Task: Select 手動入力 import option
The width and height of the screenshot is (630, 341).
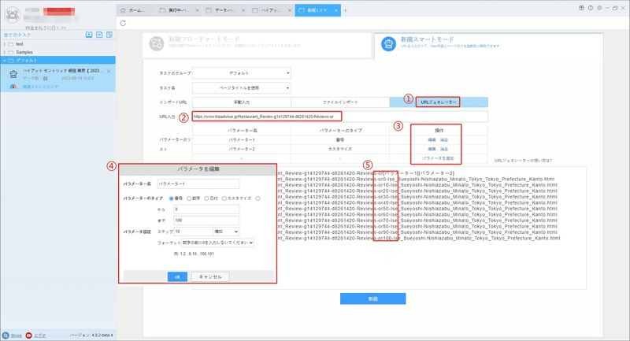Action: click(242, 102)
